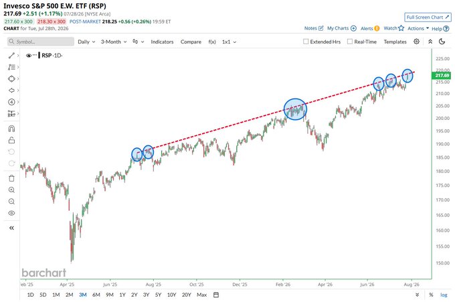Open the Actions dropdown
Image resolution: width=455 pixels, height=302 pixels.
click(x=418, y=28)
